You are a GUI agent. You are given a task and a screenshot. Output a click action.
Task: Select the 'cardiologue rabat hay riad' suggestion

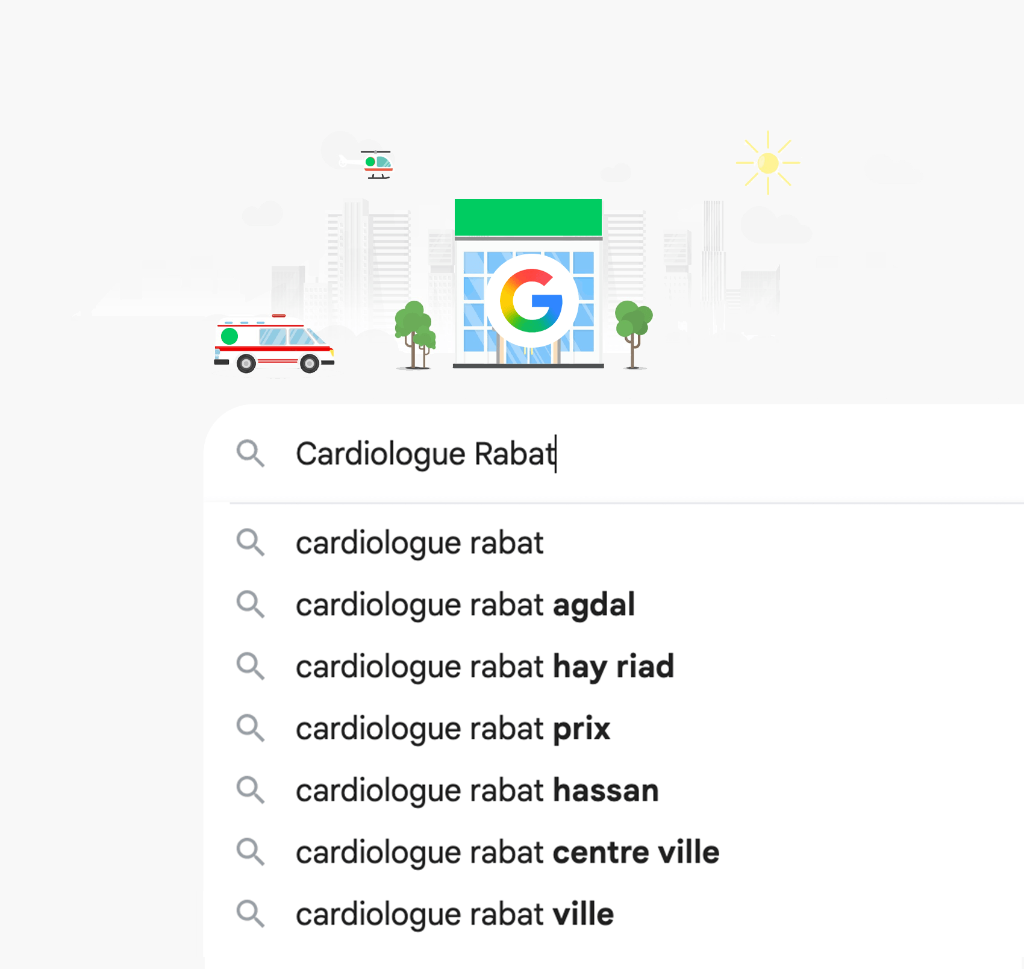point(485,666)
